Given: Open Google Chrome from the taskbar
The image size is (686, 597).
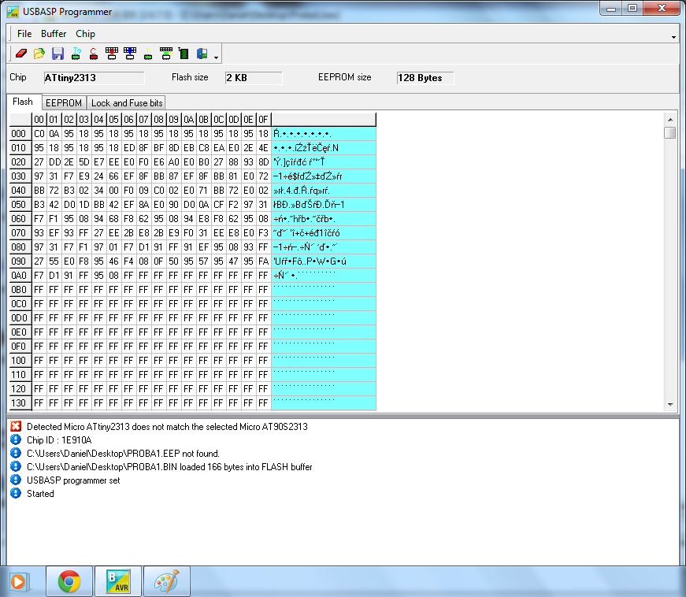Looking at the screenshot, I should pos(69,581).
